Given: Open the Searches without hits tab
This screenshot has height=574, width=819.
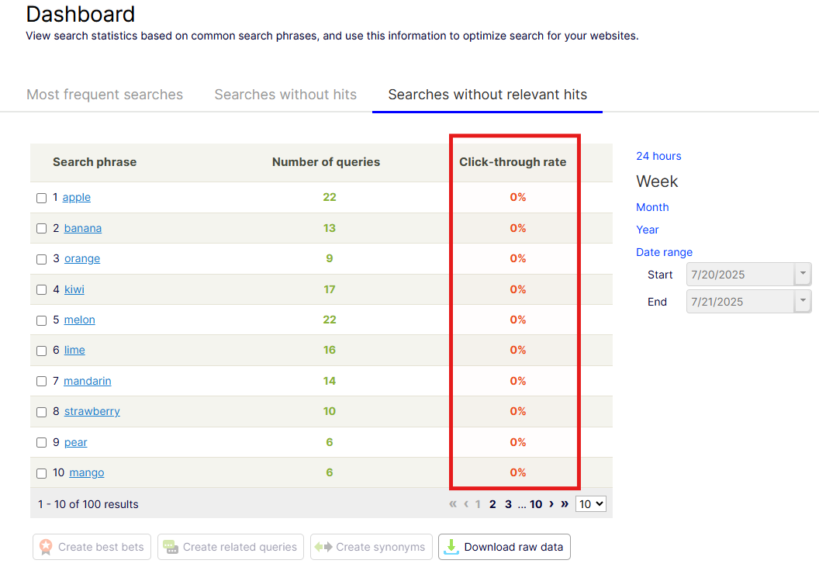Looking at the screenshot, I should click(285, 95).
